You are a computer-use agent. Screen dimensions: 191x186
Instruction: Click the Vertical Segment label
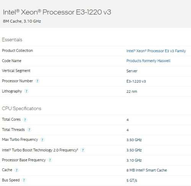click(16, 71)
